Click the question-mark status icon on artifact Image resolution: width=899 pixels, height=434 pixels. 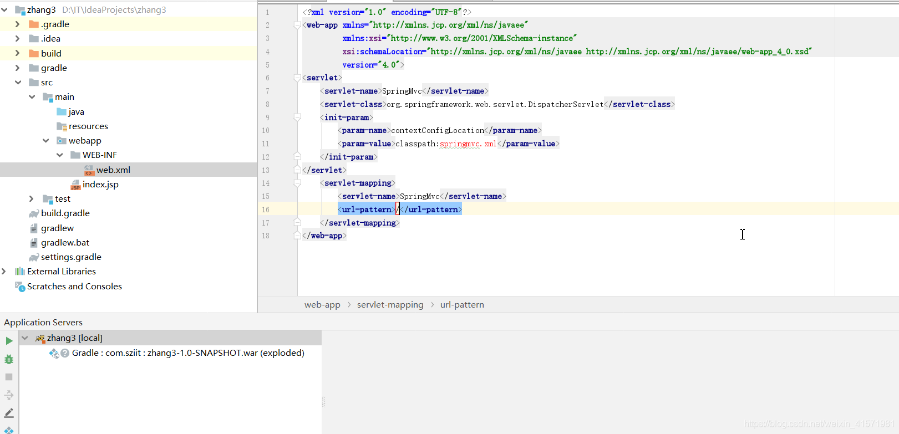65,353
